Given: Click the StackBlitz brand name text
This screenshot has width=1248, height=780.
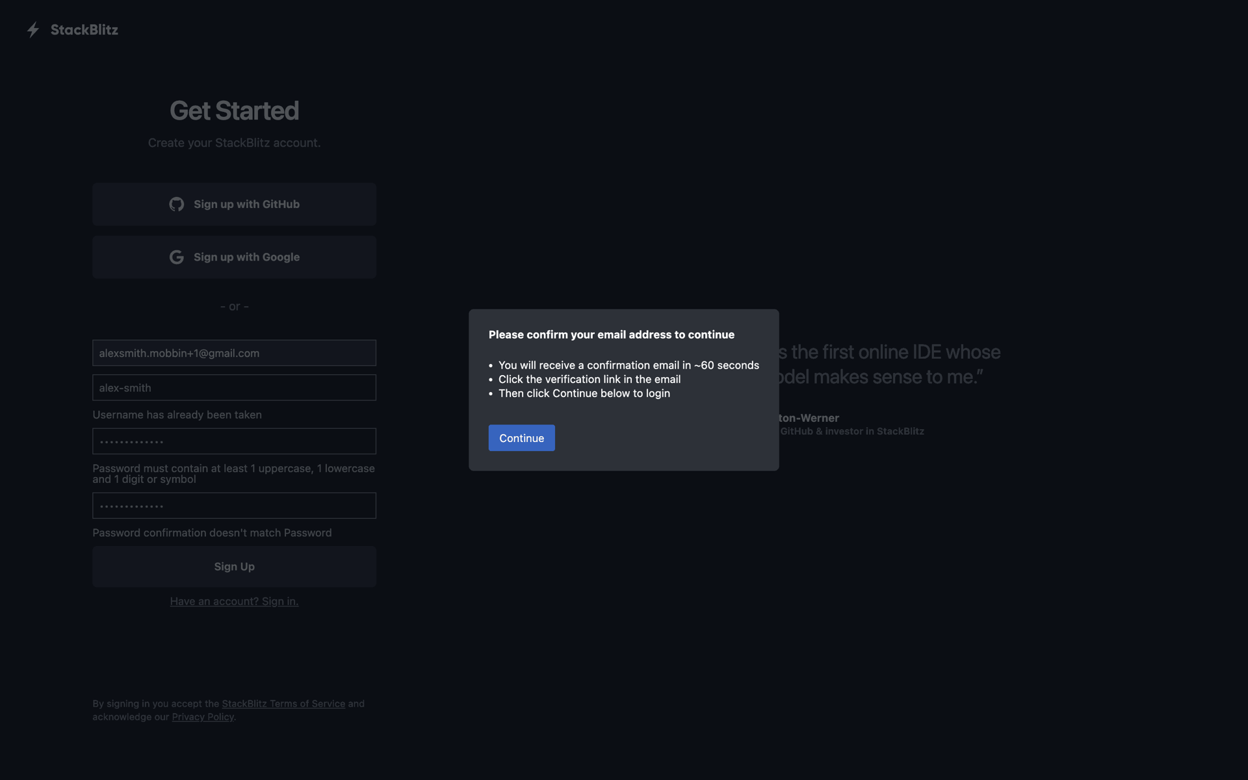Looking at the screenshot, I should (x=84, y=30).
